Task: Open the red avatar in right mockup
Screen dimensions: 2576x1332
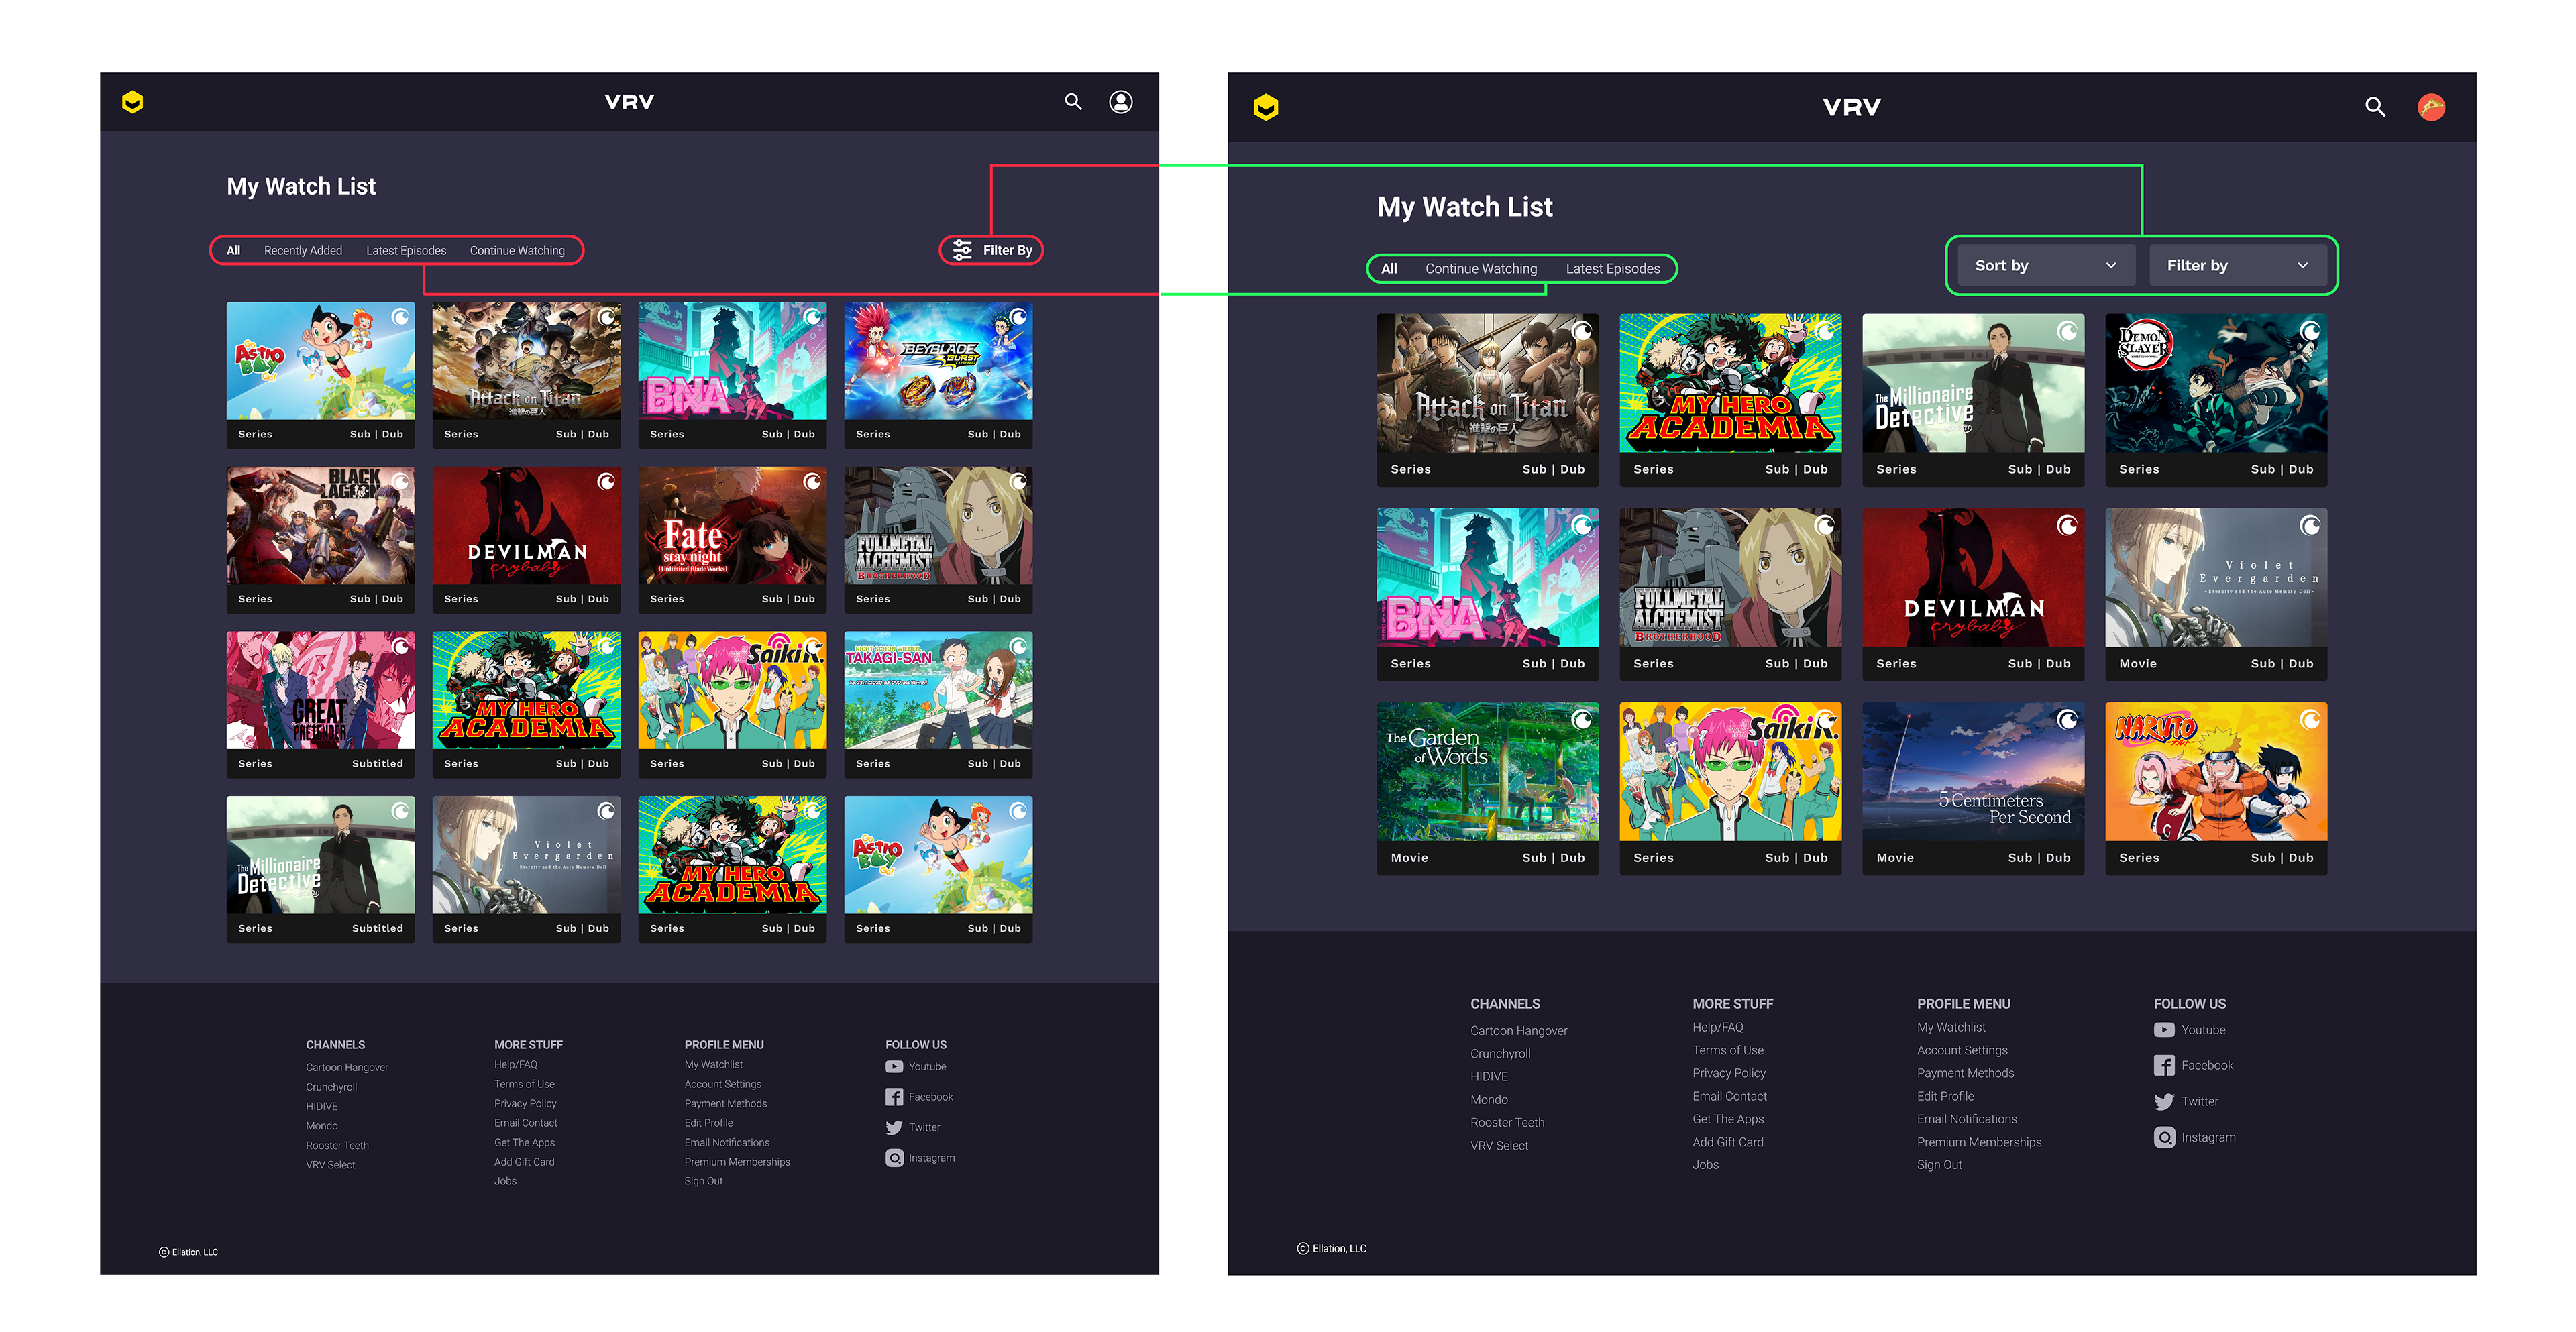Action: point(2431,107)
